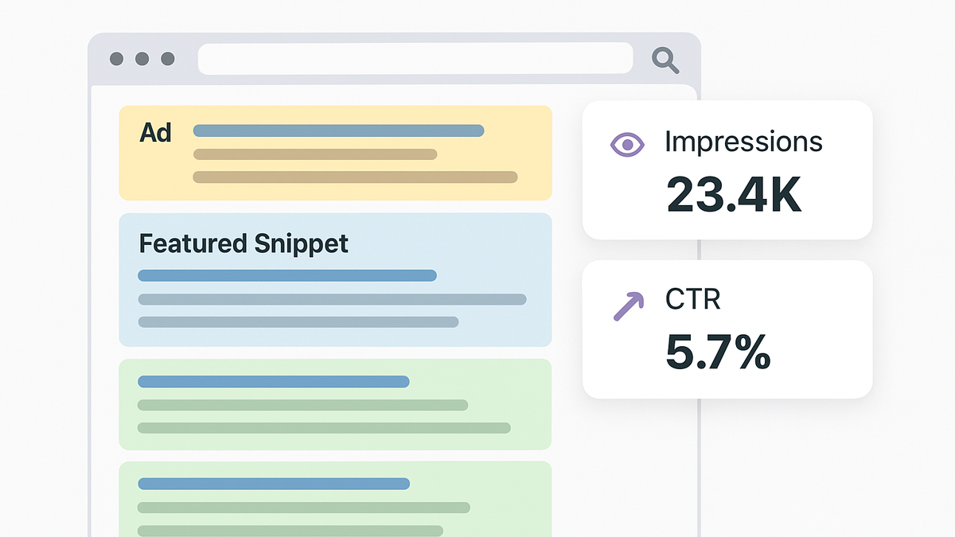Click the Ad label in the yellow card
The image size is (955, 537).
point(155,132)
